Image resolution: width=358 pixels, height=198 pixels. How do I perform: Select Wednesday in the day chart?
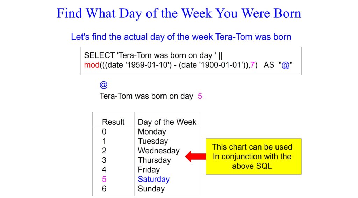(x=158, y=151)
